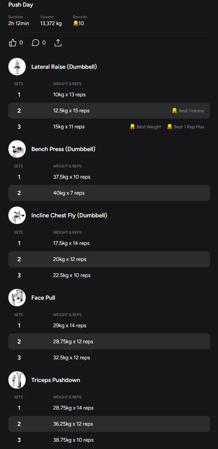
Task: Open Bench Press exercise thumbnail
Action: pos(17,149)
